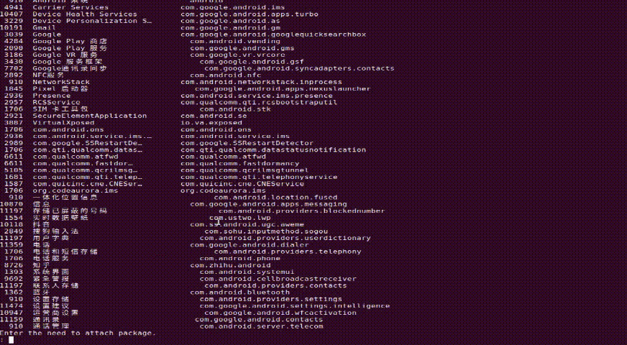Screen dimensions: 627x345
Task: Select the io.va.exposed package identifier
Action: point(211,123)
